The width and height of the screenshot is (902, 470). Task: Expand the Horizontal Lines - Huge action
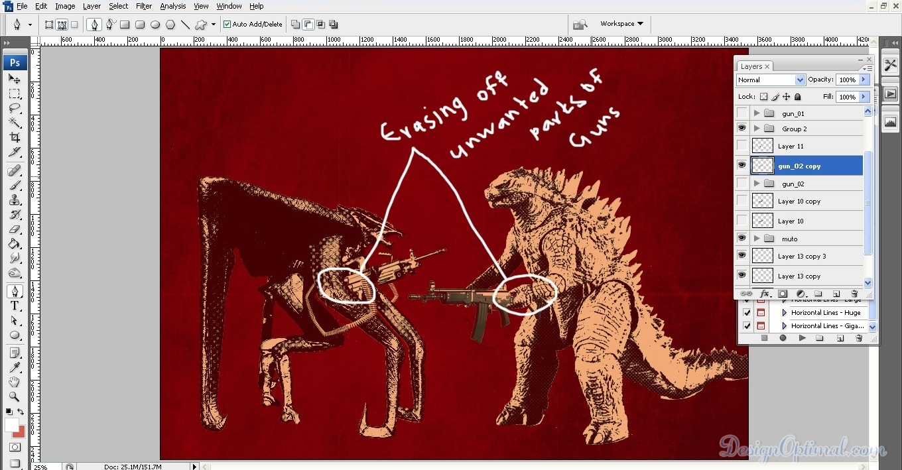(x=785, y=313)
